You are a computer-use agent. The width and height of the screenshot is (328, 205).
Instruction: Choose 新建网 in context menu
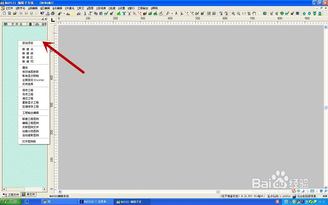click(34, 61)
